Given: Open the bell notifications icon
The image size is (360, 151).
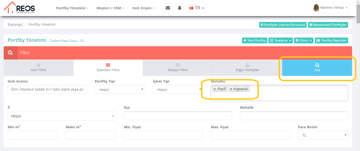Looking at the screenshot, I should 180,8.
